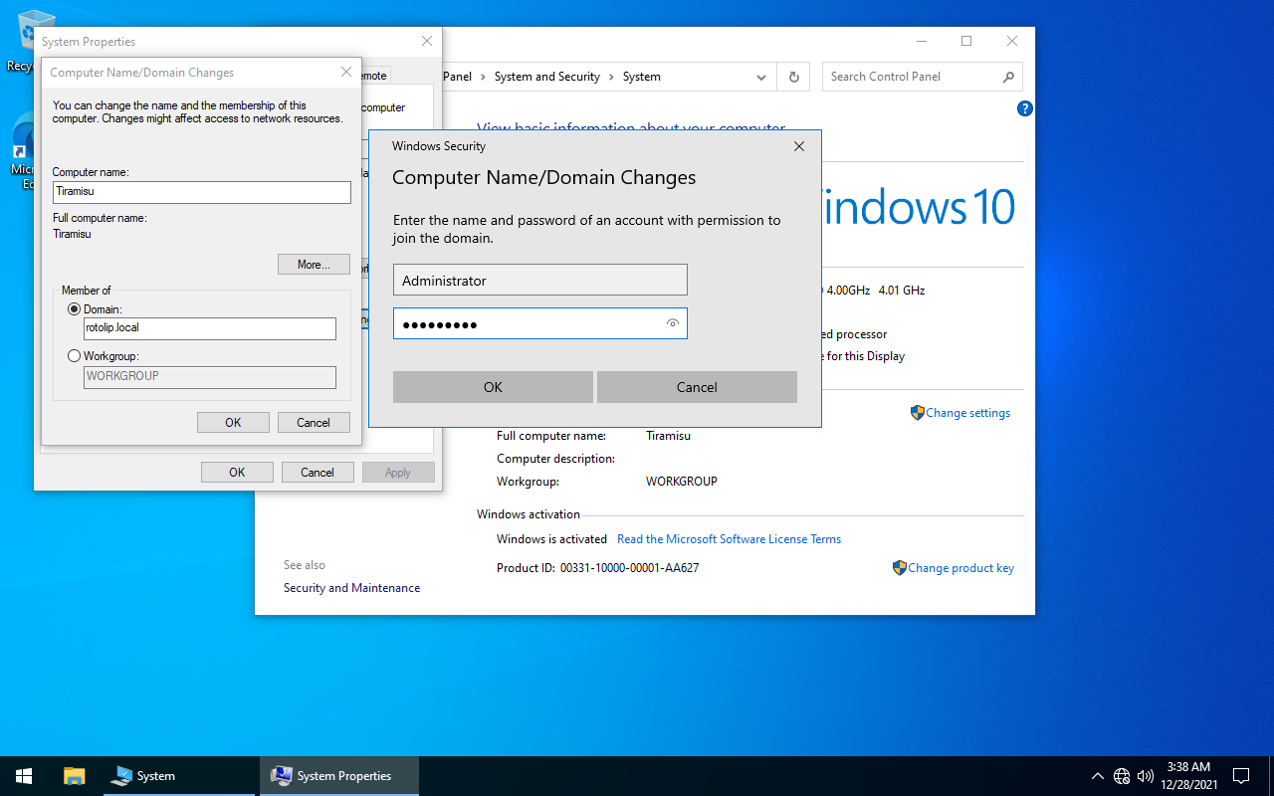This screenshot has height=796, width=1274.
Task: Show hidden tray icons chevron
Action: click(1098, 776)
